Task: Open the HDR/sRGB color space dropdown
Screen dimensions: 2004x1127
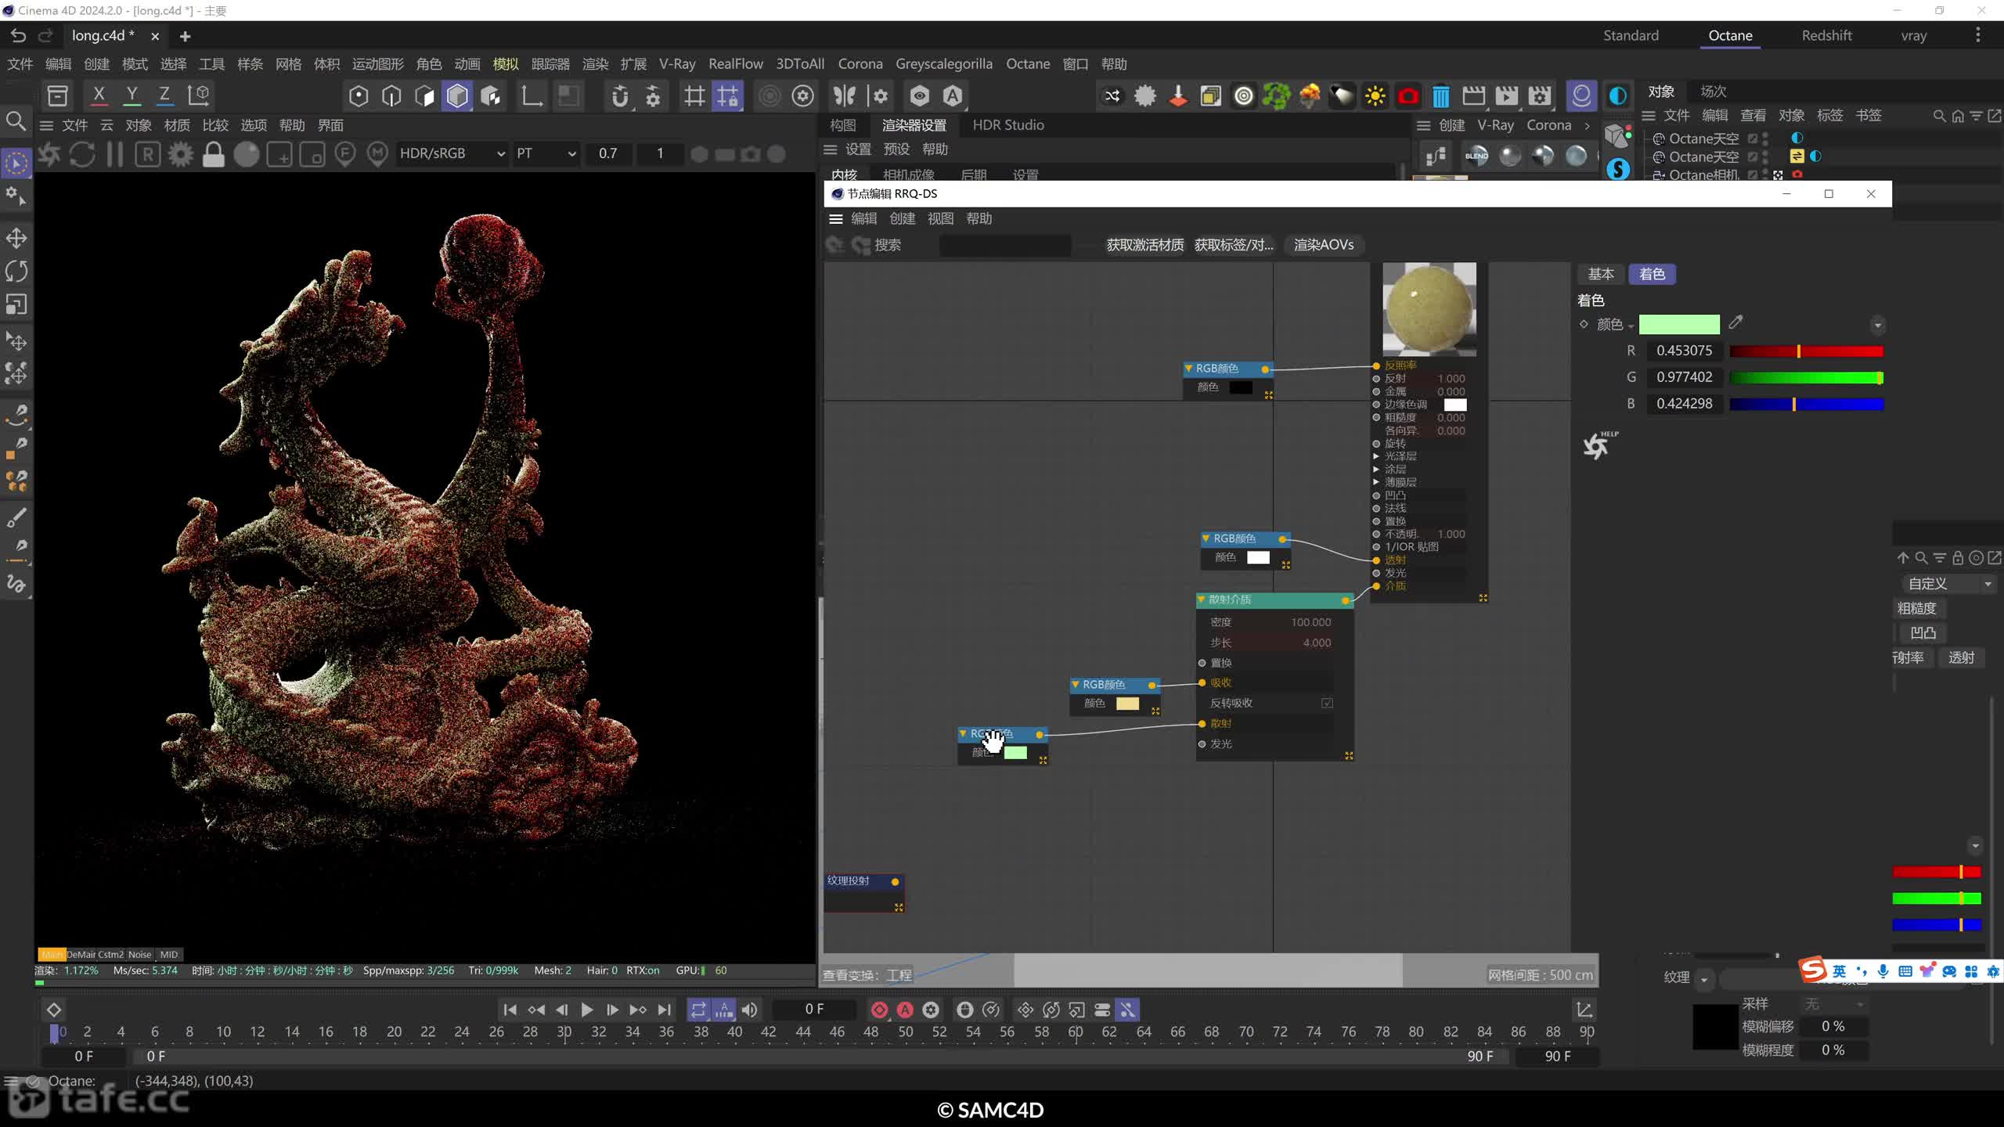Action: [x=452, y=154]
